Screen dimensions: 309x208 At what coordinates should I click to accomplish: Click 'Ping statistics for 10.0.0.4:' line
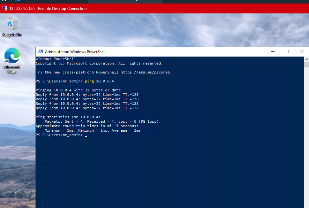click(68, 117)
